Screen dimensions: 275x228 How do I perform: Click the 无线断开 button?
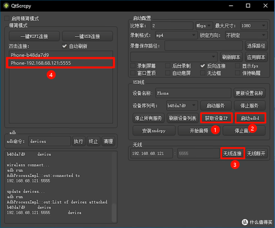tap(256, 154)
